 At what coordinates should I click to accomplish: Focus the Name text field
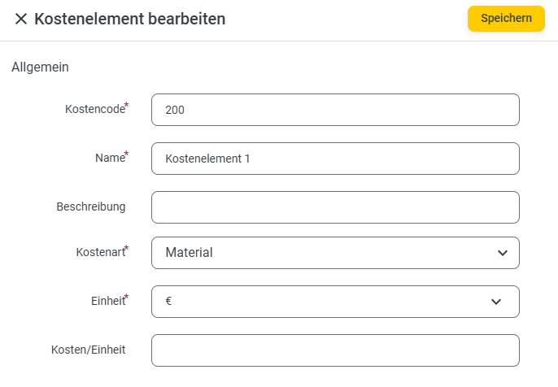tap(335, 159)
